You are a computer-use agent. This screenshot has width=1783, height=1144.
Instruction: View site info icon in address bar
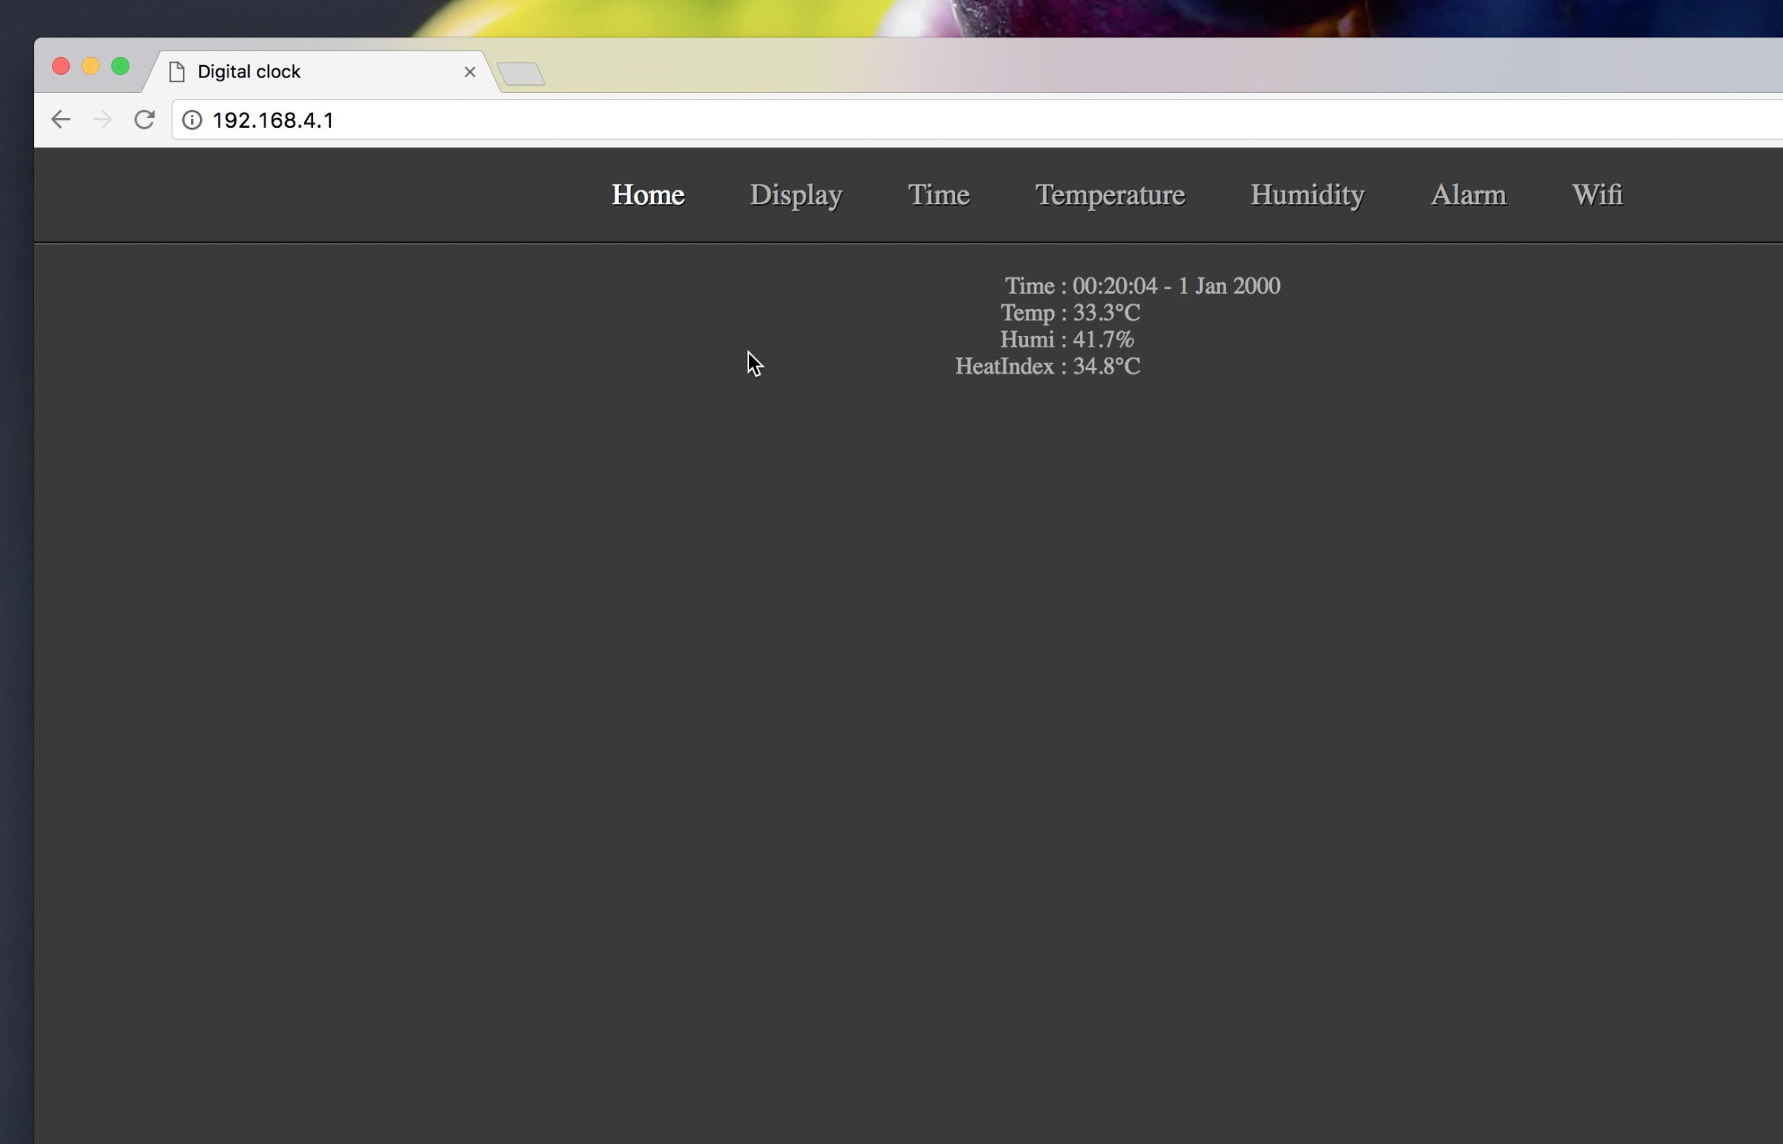pos(192,120)
